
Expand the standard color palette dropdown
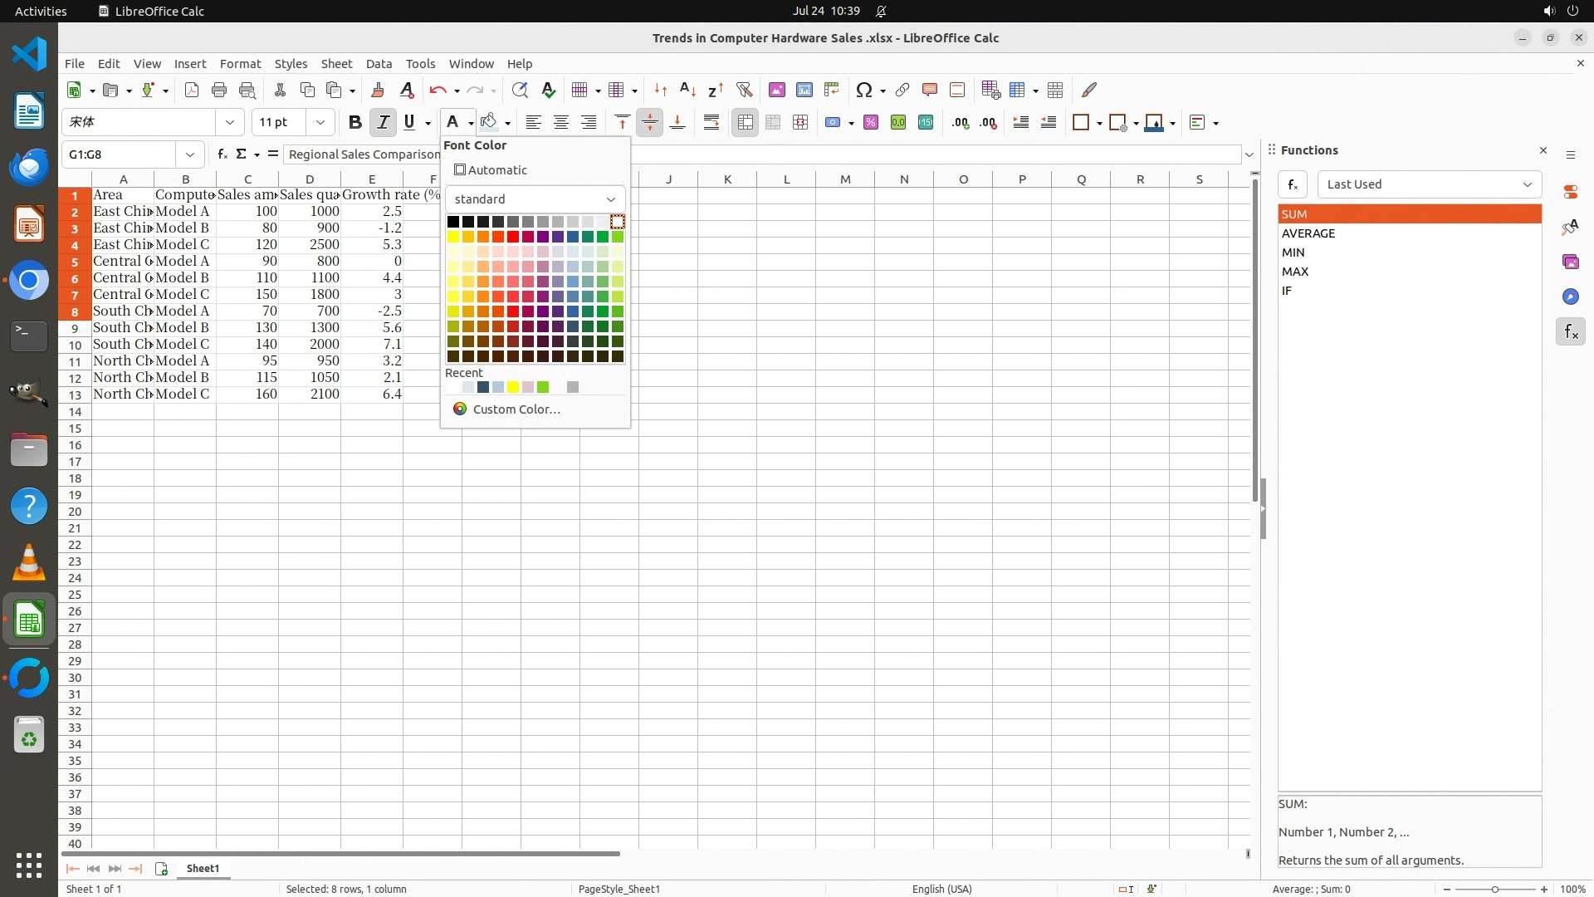[610, 199]
